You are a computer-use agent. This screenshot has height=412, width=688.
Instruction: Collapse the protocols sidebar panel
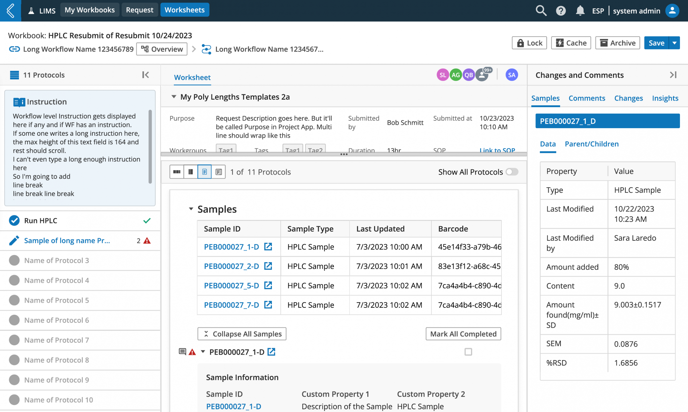tap(145, 75)
